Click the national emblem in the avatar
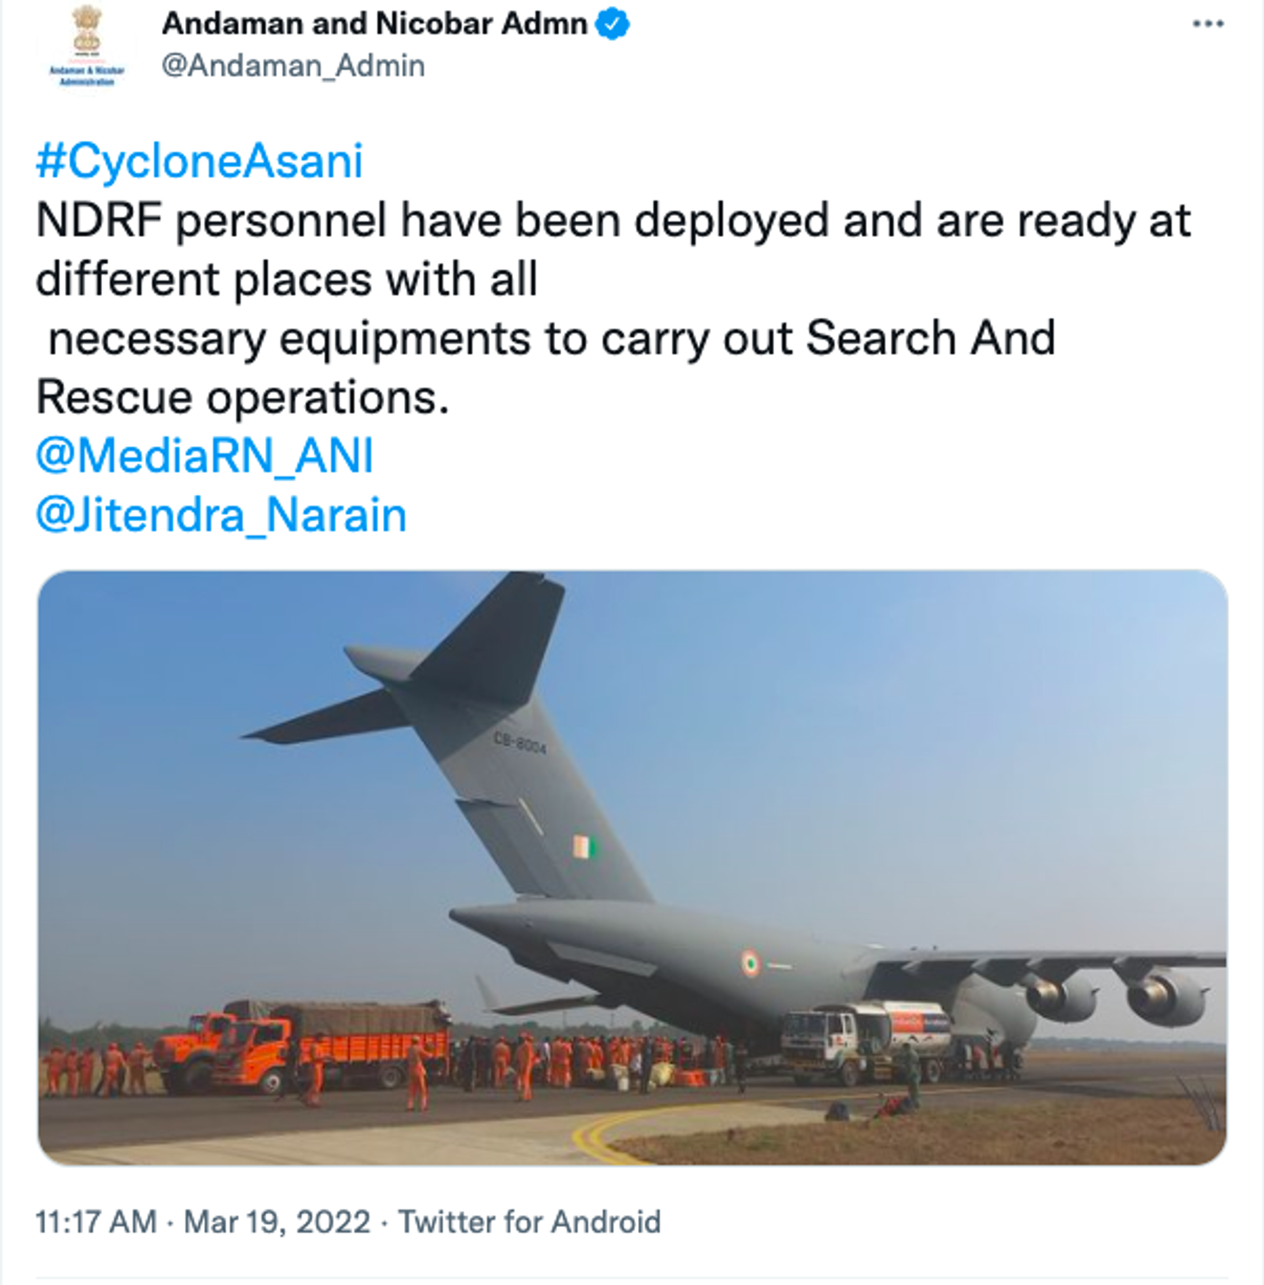 point(87,30)
